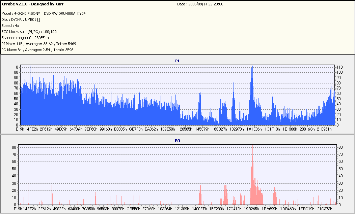Image resolution: width=355 pixels, height=214 pixels.
Task: Click the KProbe v2.1.0 - Designed by Karr title
Action: (32, 4)
